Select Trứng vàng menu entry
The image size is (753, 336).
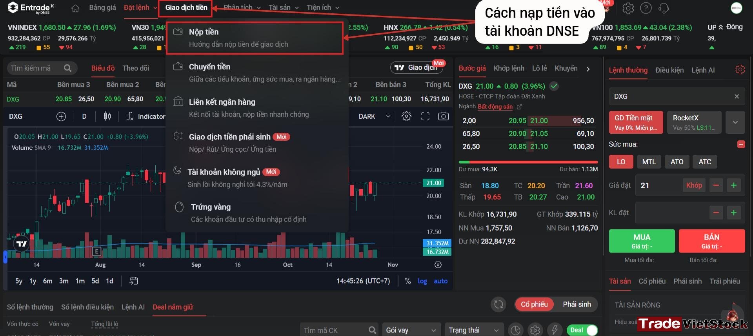point(257,213)
